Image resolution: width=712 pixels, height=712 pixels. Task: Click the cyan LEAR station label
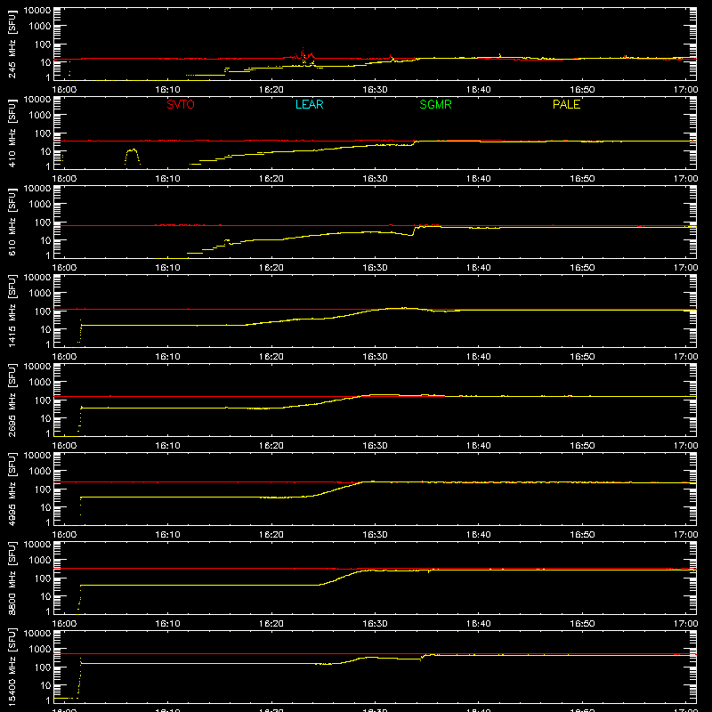[x=309, y=104]
